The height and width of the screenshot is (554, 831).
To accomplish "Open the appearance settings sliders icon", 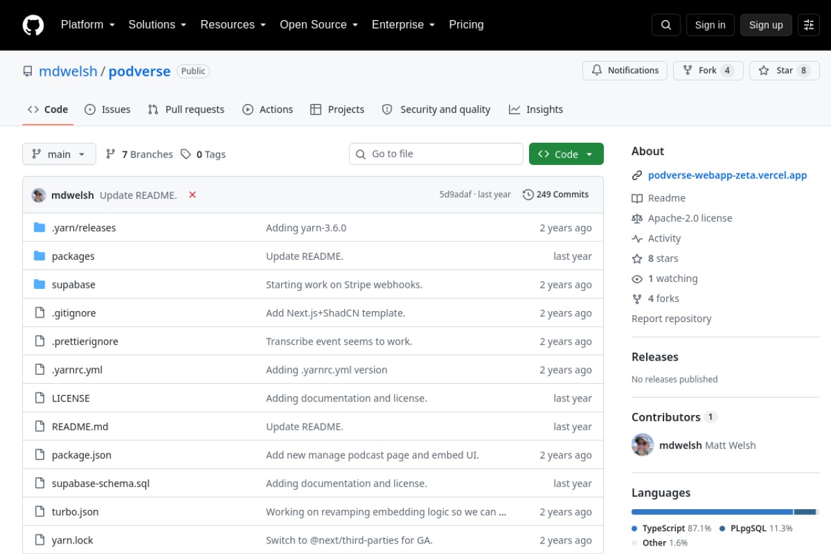I will (809, 25).
